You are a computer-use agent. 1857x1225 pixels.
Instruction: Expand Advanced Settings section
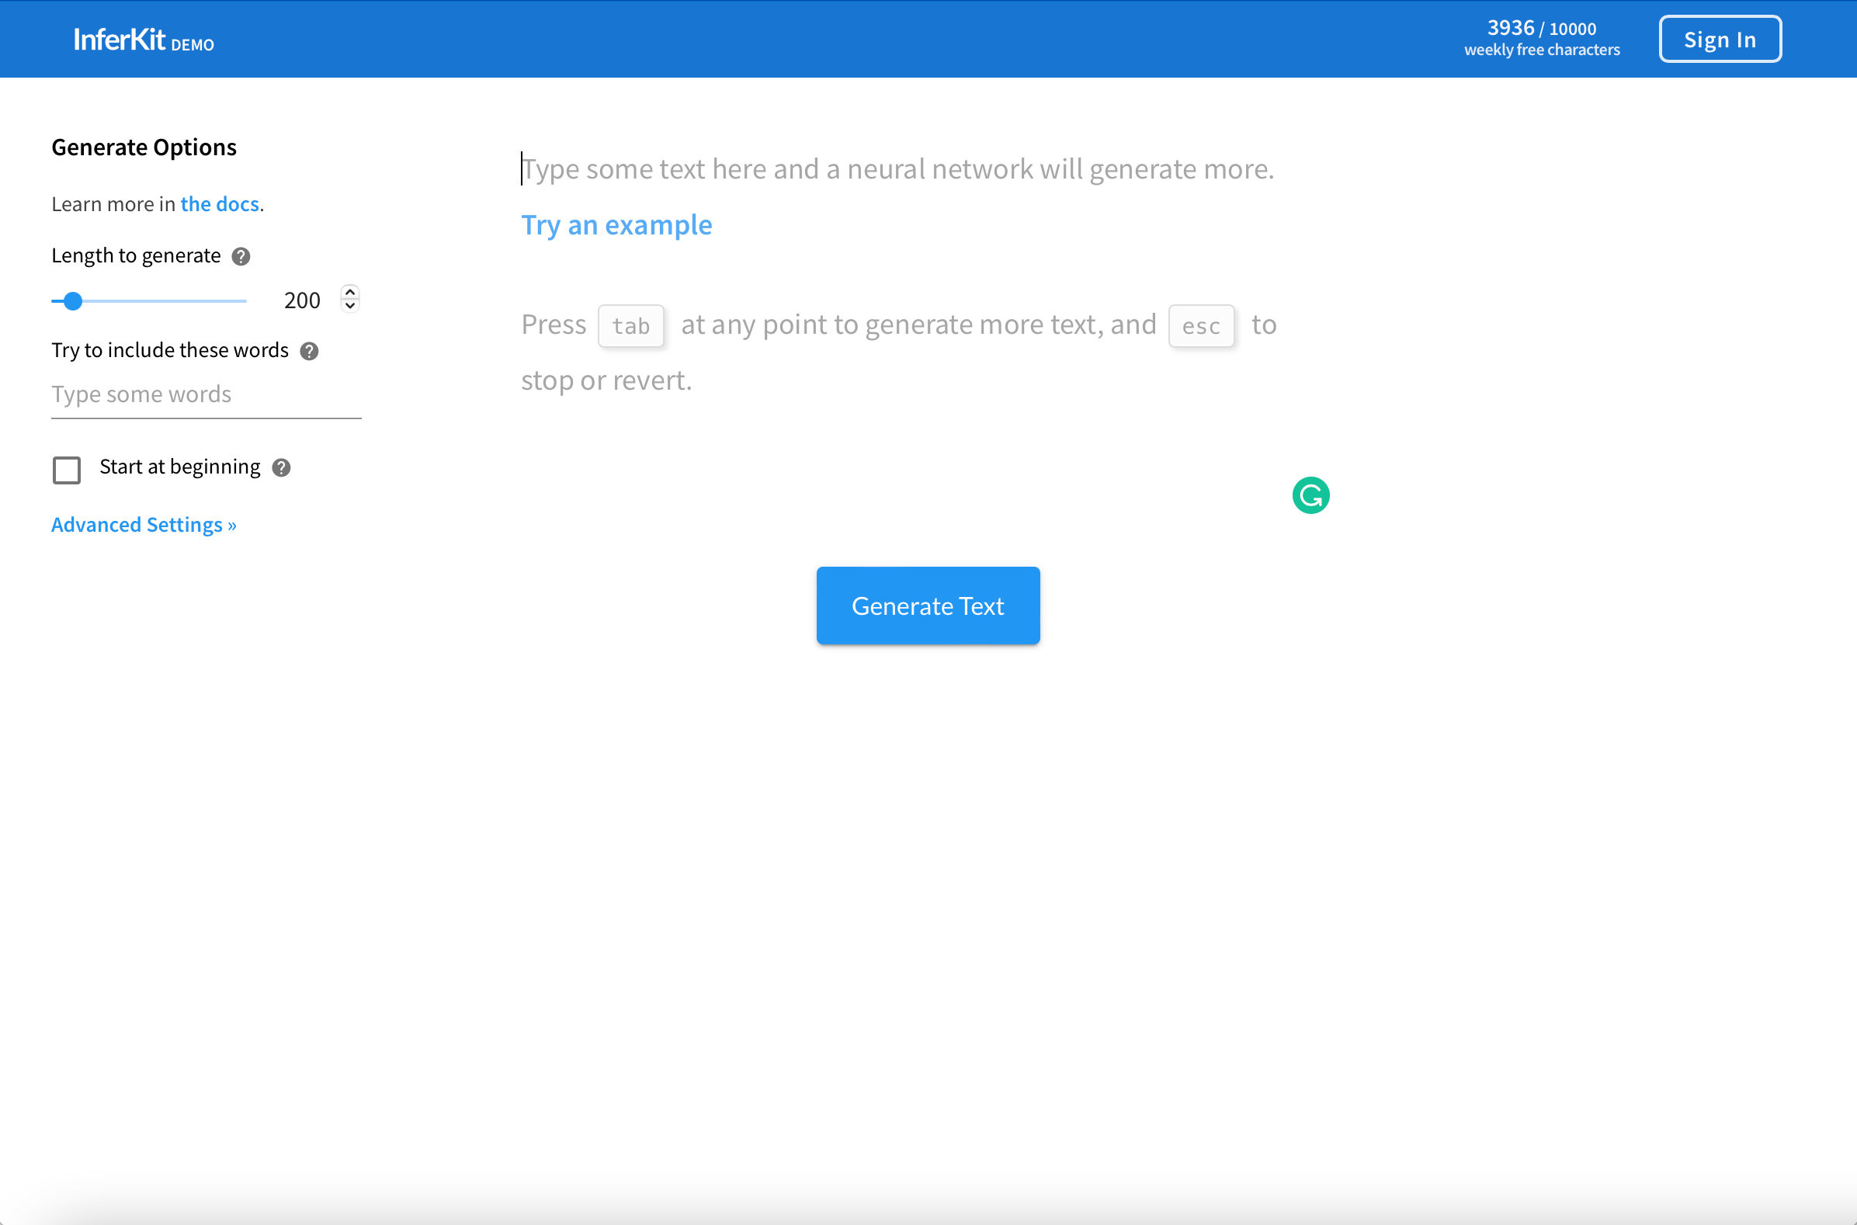click(x=145, y=525)
